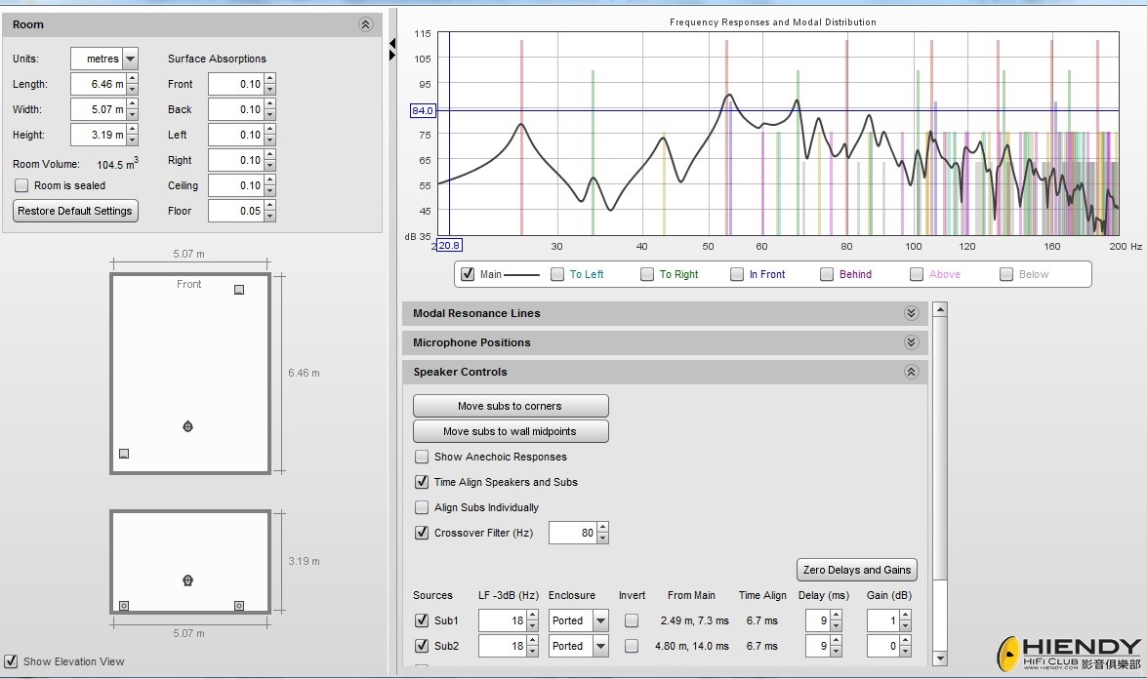Click the right subwoofer in elevation view

239,606
